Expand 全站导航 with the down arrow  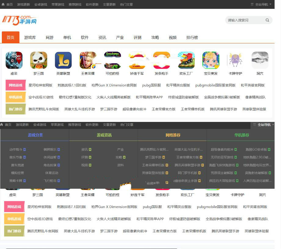tap(270, 4)
